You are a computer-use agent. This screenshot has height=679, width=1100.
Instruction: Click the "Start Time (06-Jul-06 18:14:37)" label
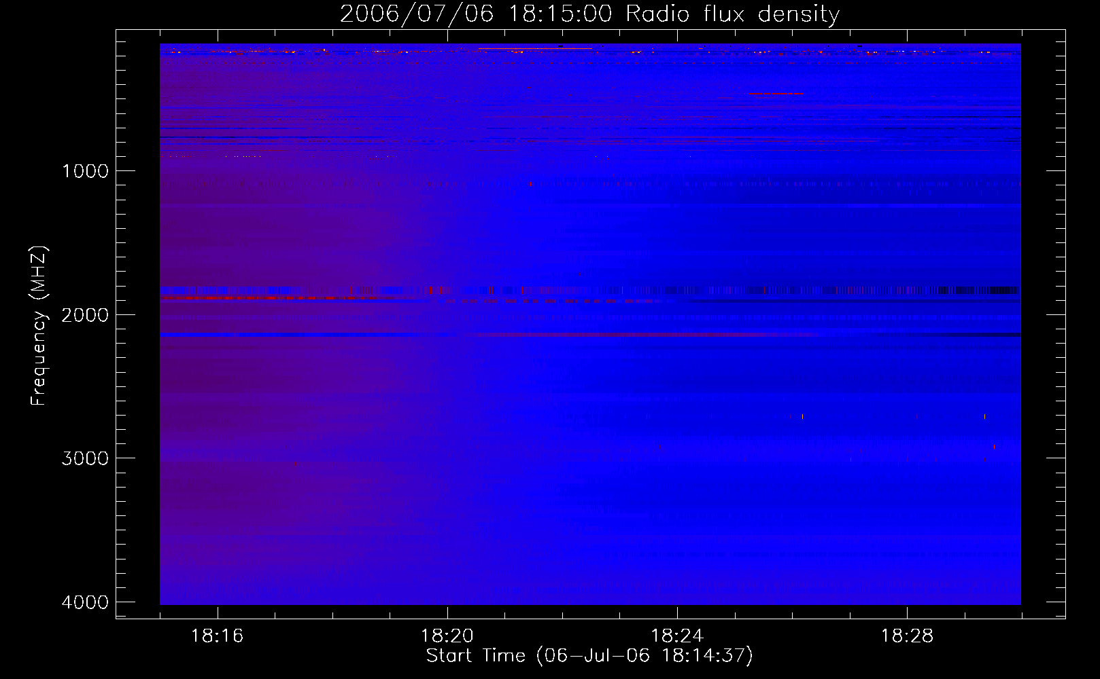(x=589, y=656)
